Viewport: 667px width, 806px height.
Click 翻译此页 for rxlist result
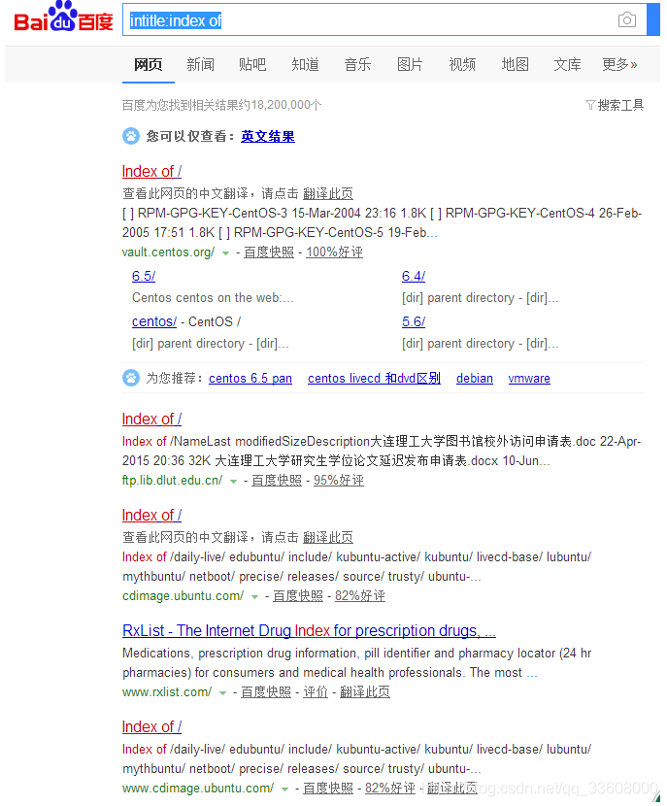click(365, 692)
